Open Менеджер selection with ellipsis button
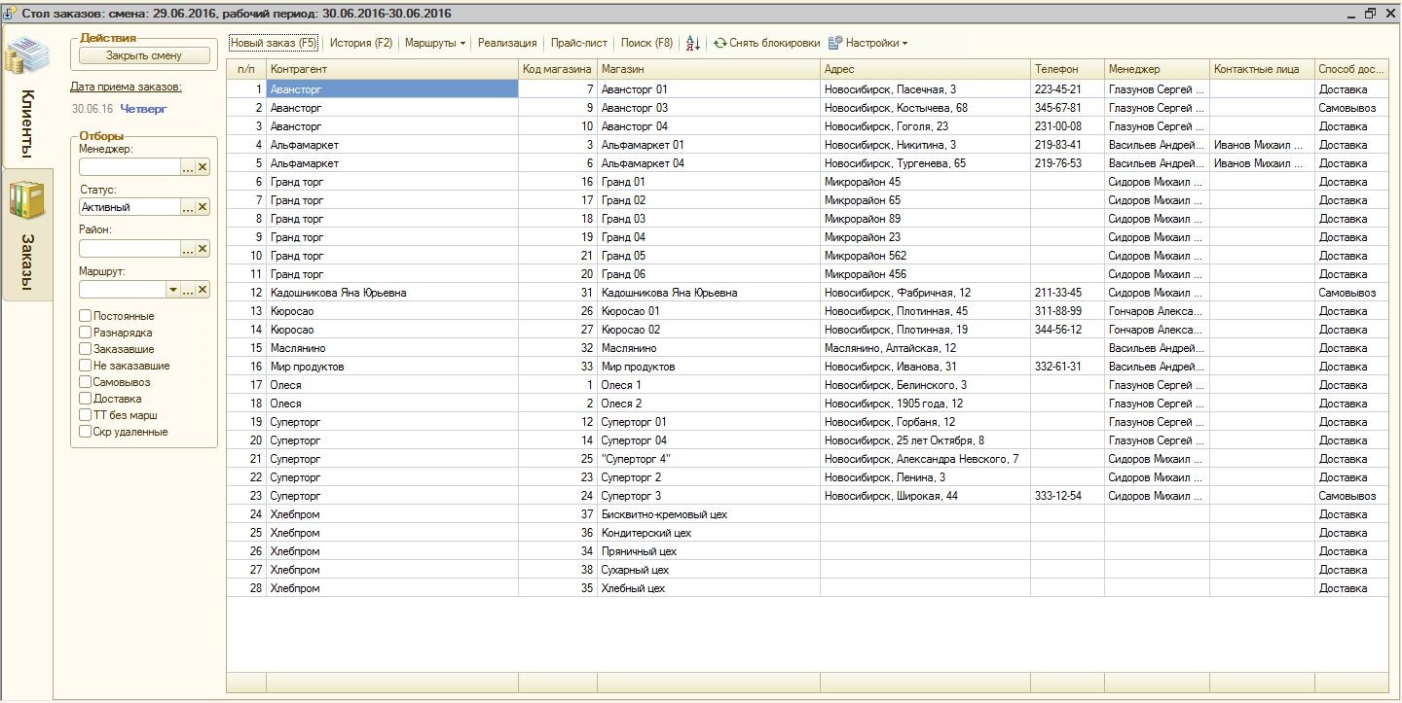 coord(188,167)
